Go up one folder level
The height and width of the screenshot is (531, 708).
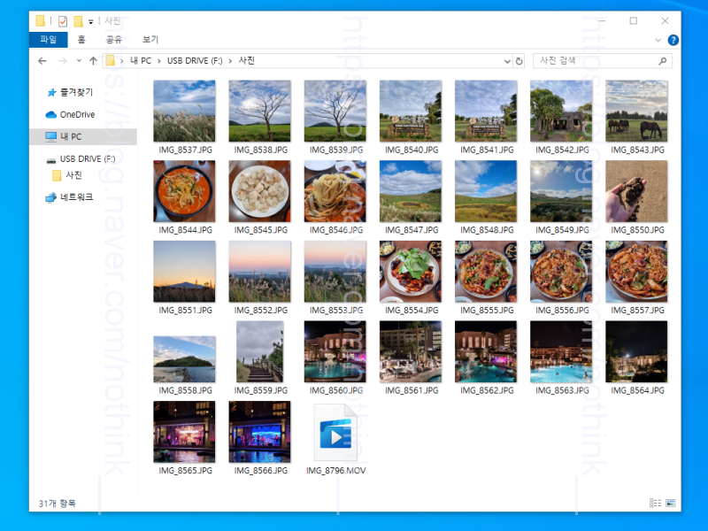click(x=93, y=61)
